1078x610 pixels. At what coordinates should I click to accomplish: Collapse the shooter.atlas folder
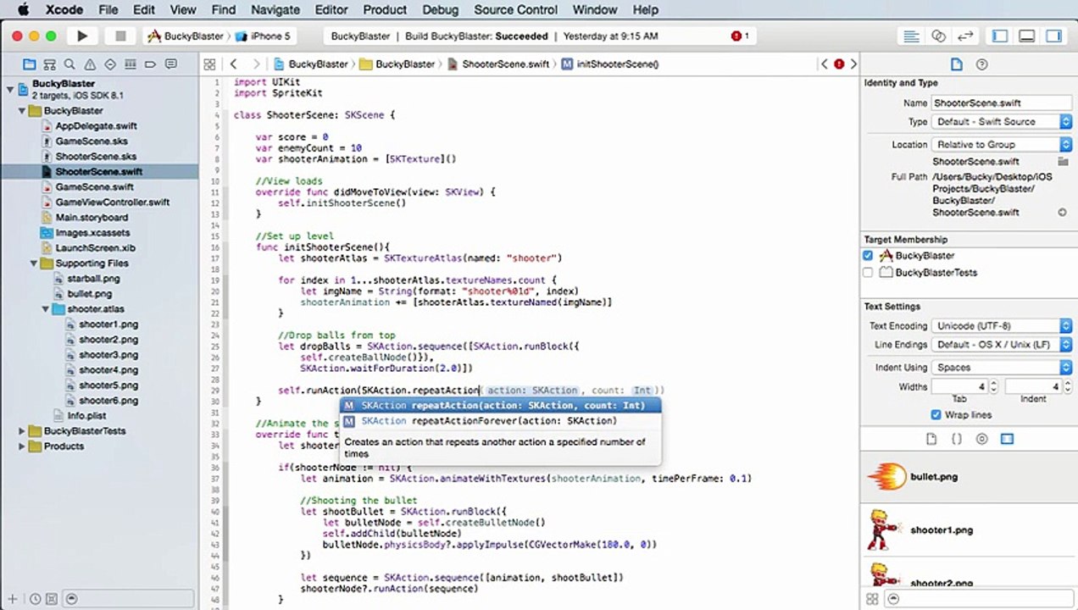tap(46, 309)
